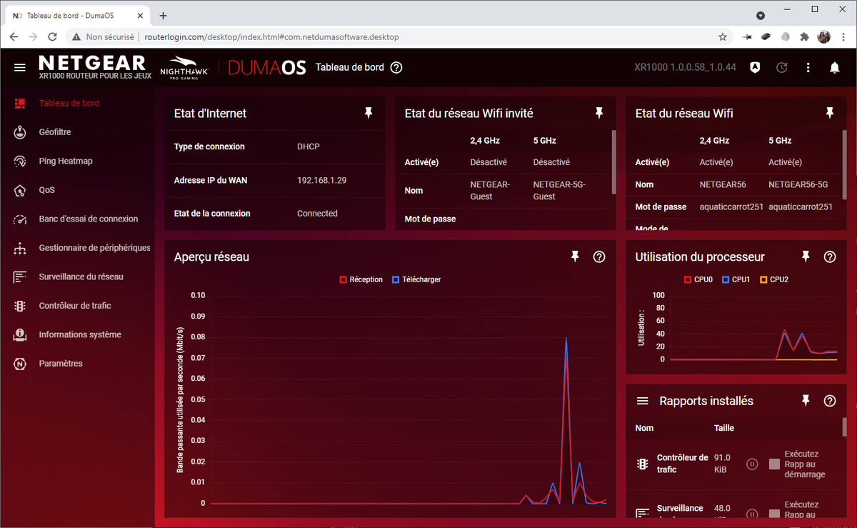Unpin the Utilisation du processeur panel

[x=806, y=256]
